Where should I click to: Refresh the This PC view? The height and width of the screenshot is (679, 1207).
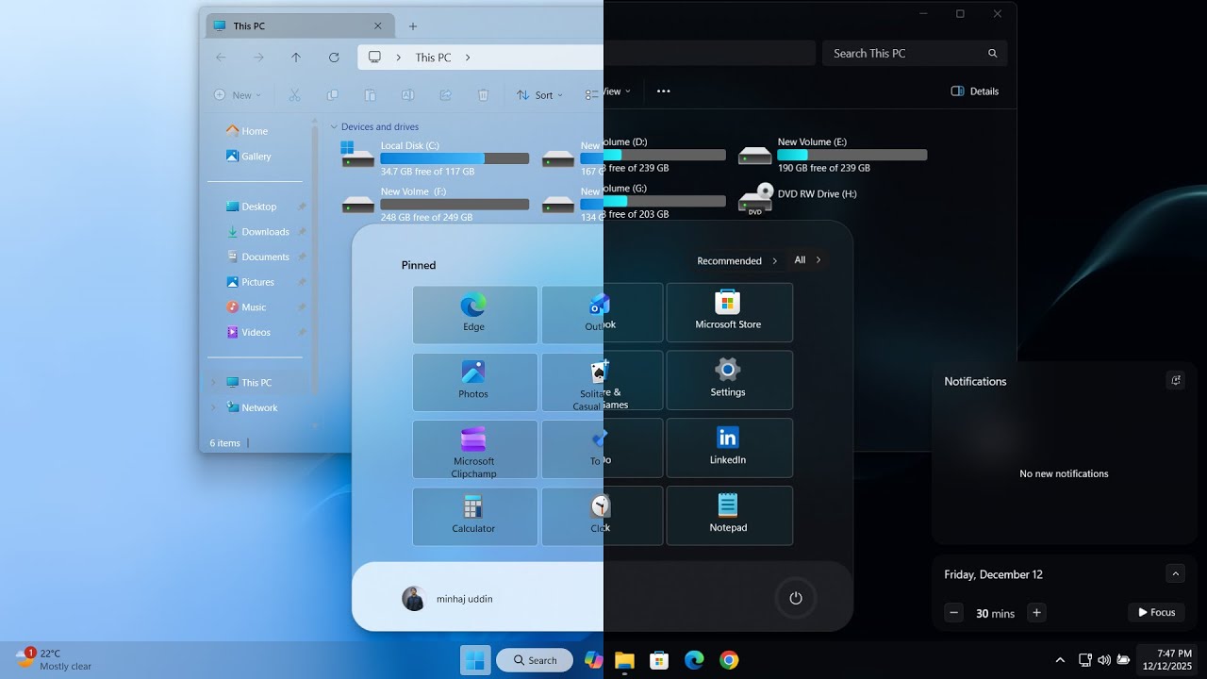[334, 58]
